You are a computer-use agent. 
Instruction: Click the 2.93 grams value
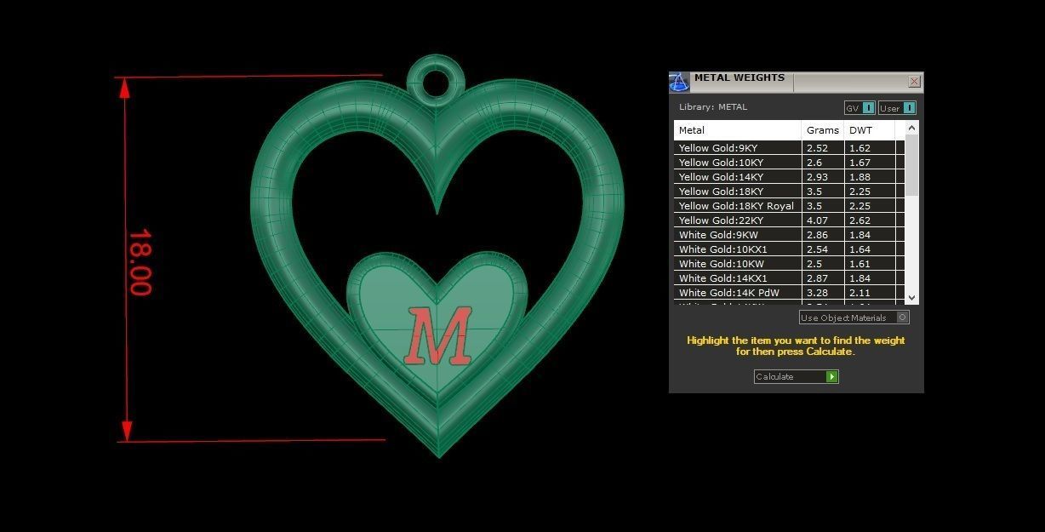pos(817,177)
